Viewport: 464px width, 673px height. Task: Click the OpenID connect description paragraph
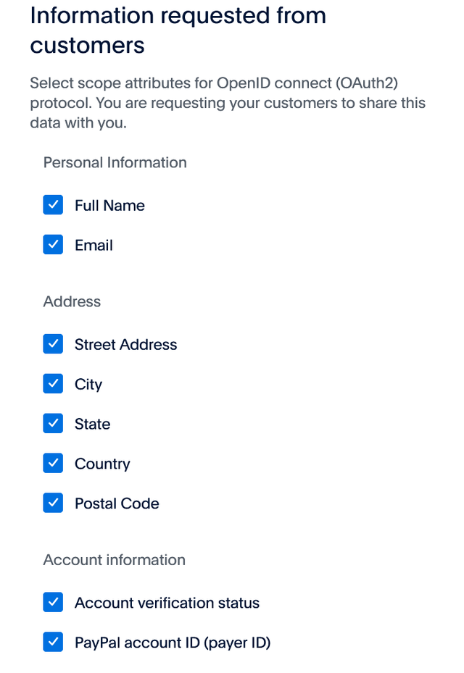point(227,103)
